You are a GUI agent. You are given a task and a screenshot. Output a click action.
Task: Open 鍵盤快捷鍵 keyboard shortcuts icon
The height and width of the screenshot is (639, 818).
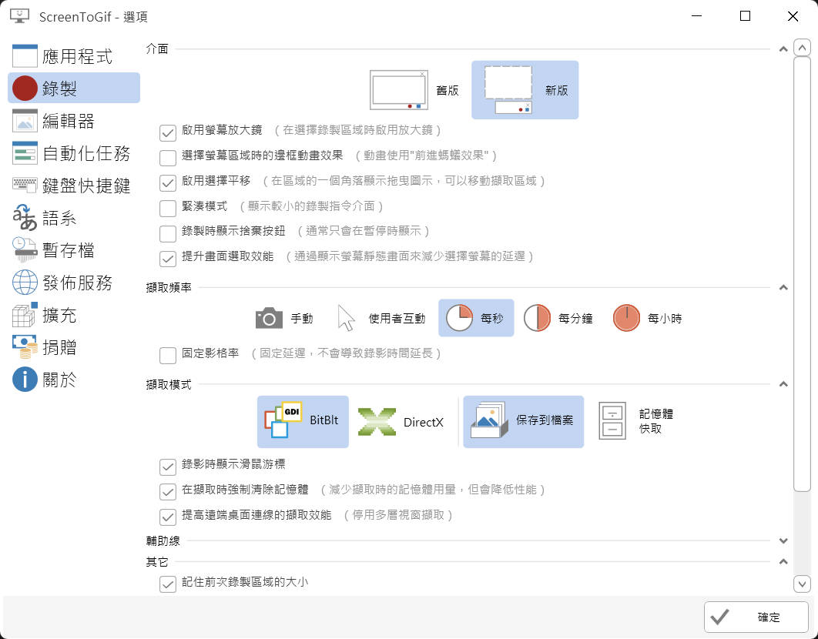(25, 186)
